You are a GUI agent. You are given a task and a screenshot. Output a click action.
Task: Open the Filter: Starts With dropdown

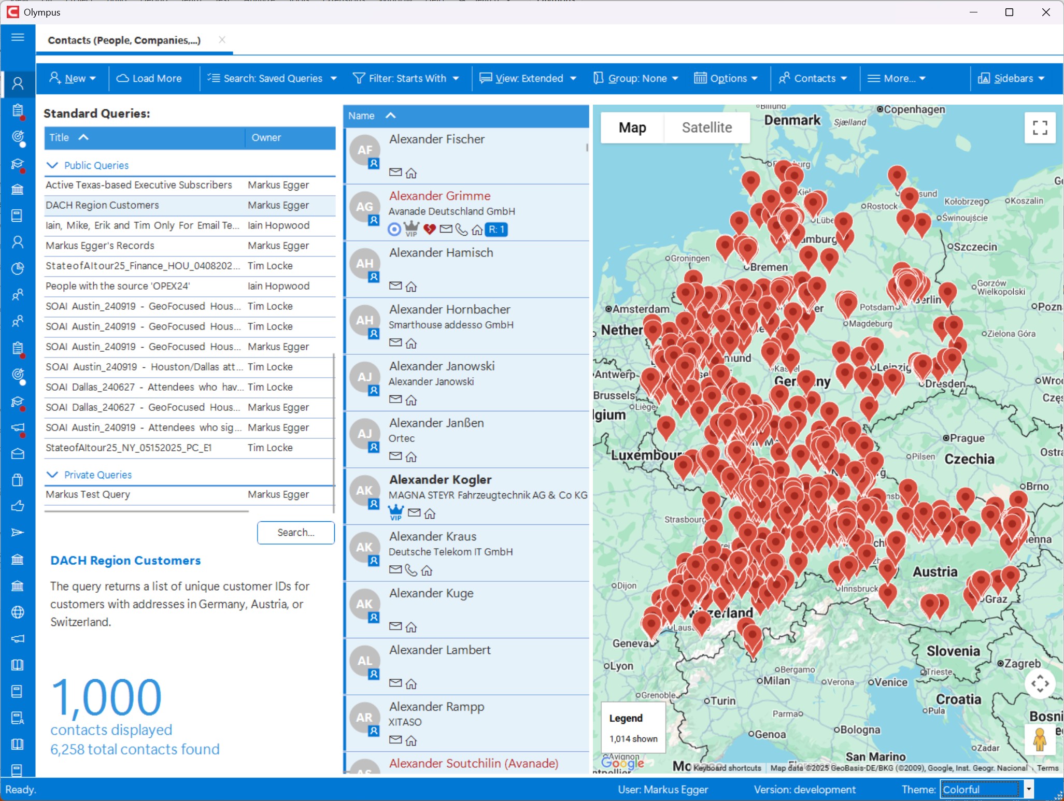coord(406,78)
